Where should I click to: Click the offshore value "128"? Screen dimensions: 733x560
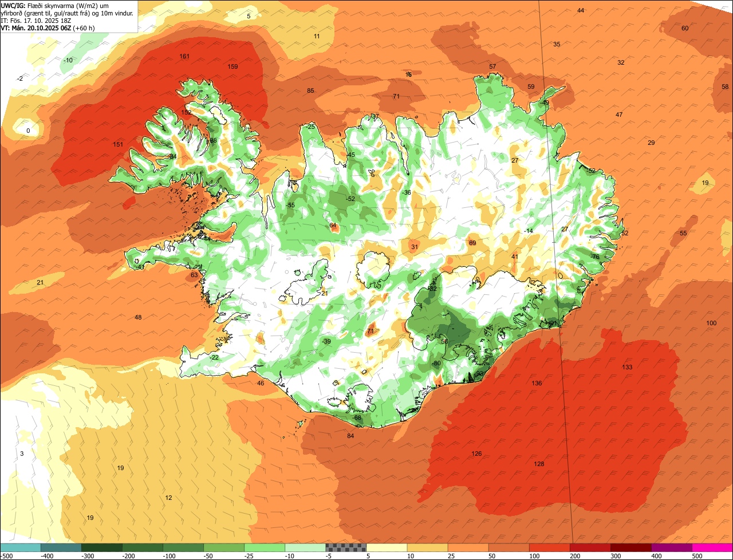(539, 464)
